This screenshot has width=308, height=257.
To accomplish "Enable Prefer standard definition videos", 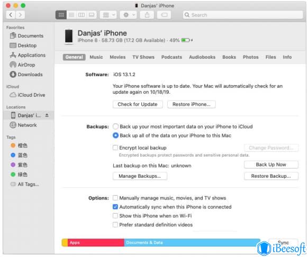I will [x=115, y=225].
